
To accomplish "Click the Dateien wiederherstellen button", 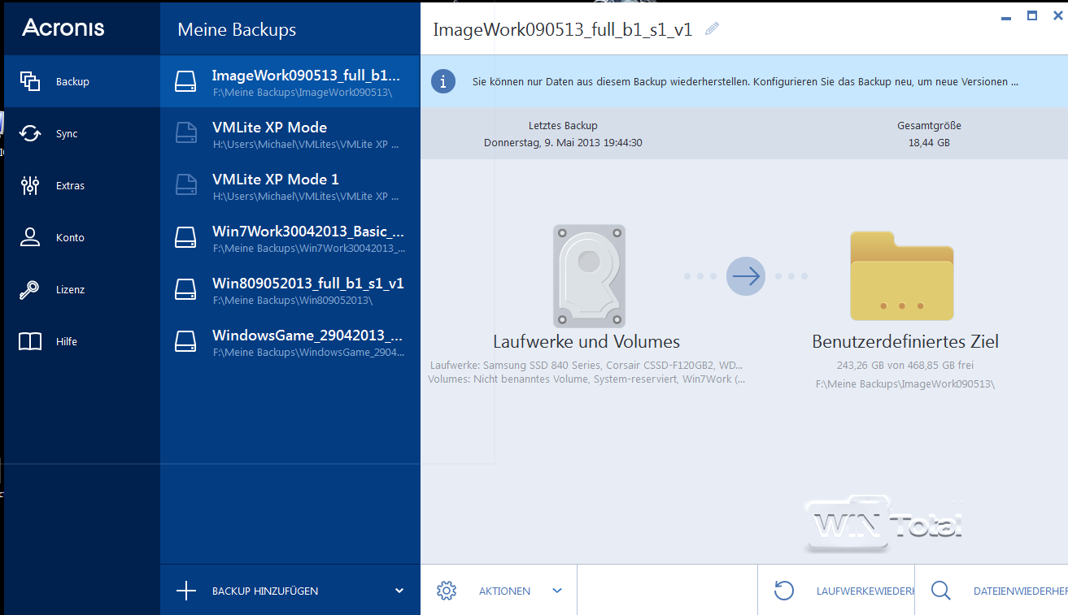I will (992, 591).
